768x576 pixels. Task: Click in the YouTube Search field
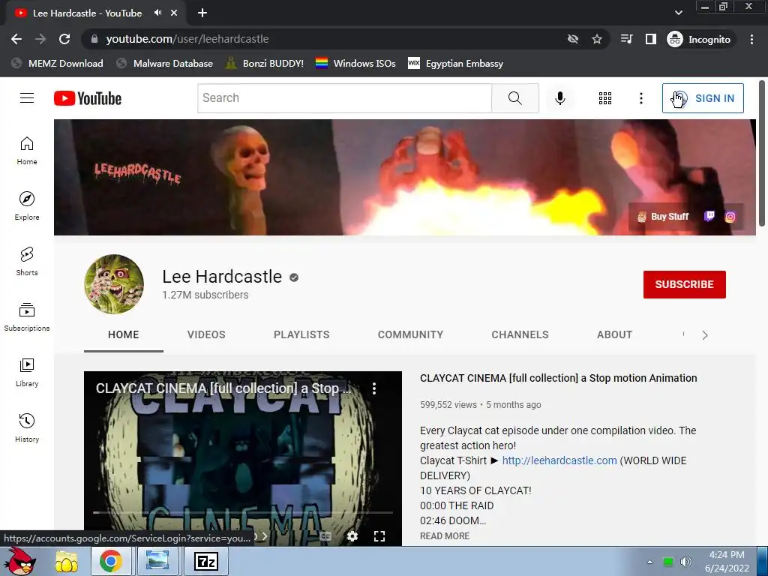pos(345,98)
